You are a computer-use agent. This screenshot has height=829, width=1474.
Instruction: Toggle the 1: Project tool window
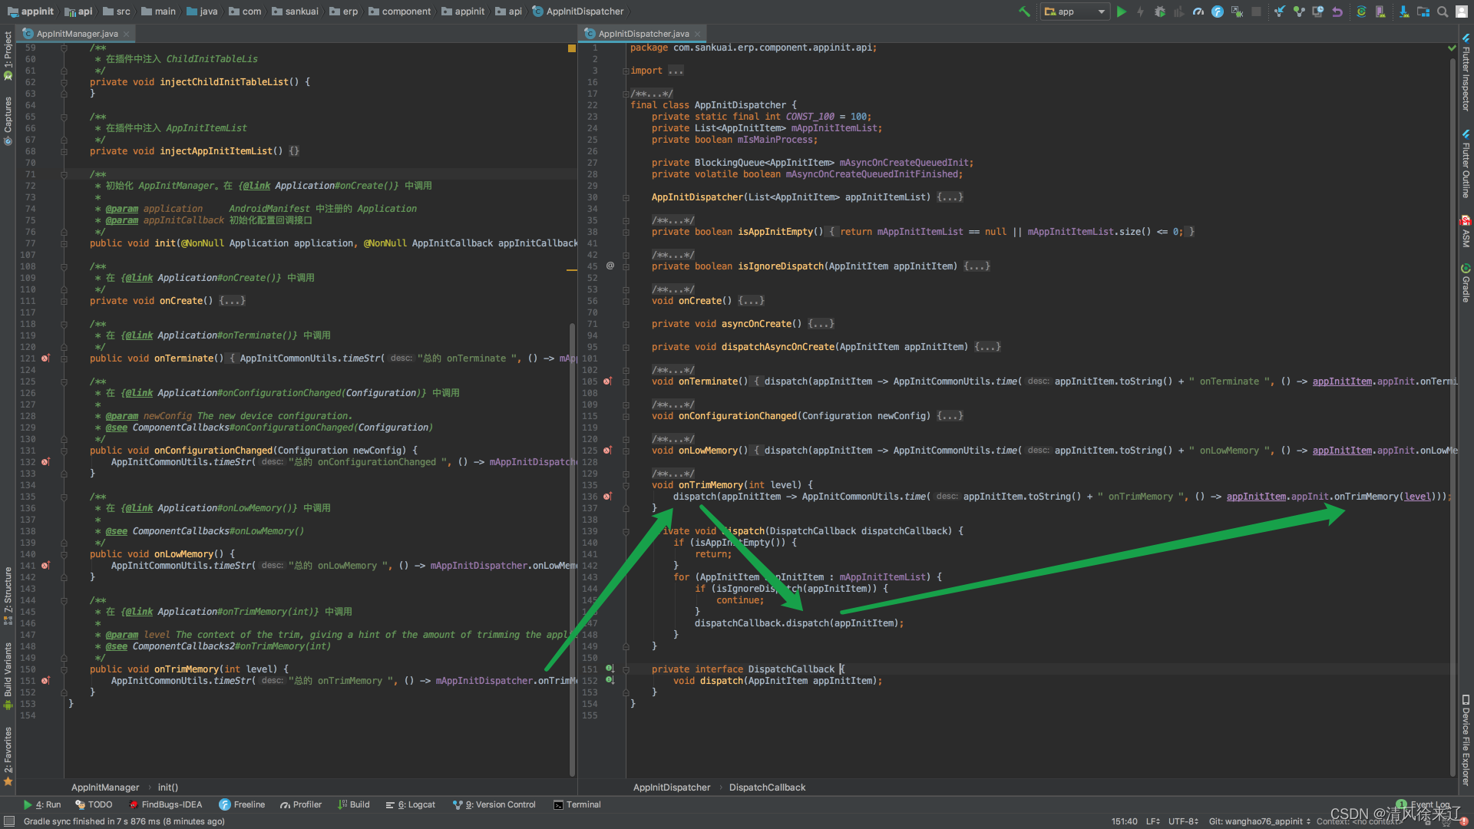click(x=8, y=56)
